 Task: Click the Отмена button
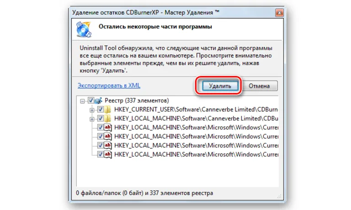pyautogui.click(x=259, y=86)
